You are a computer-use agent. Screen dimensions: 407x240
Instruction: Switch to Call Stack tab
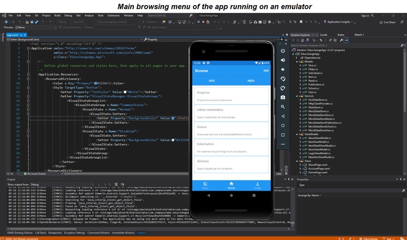coord(40,233)
